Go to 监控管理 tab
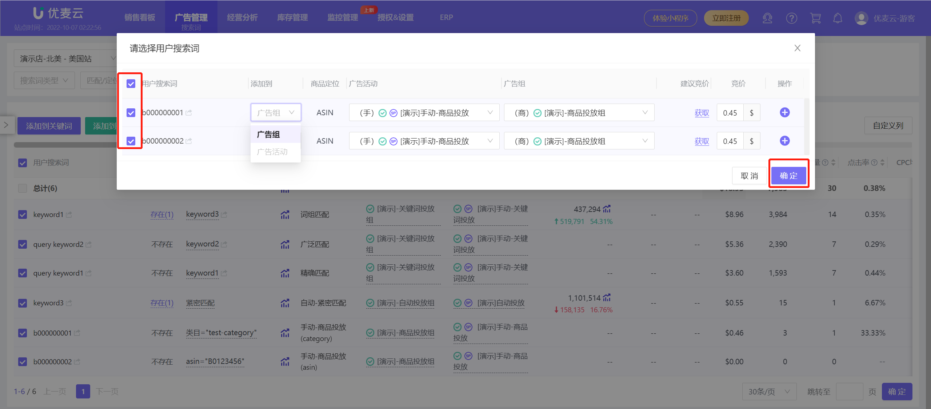 (x=343, y=17)
